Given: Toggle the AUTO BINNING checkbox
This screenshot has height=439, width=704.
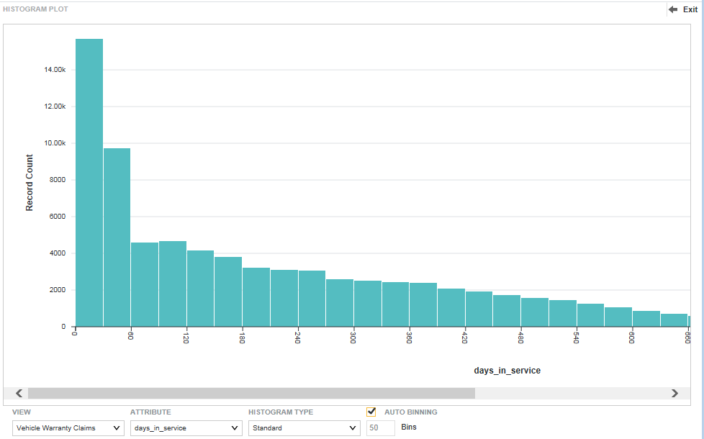Looking at the screenshot, I should 371,412.
